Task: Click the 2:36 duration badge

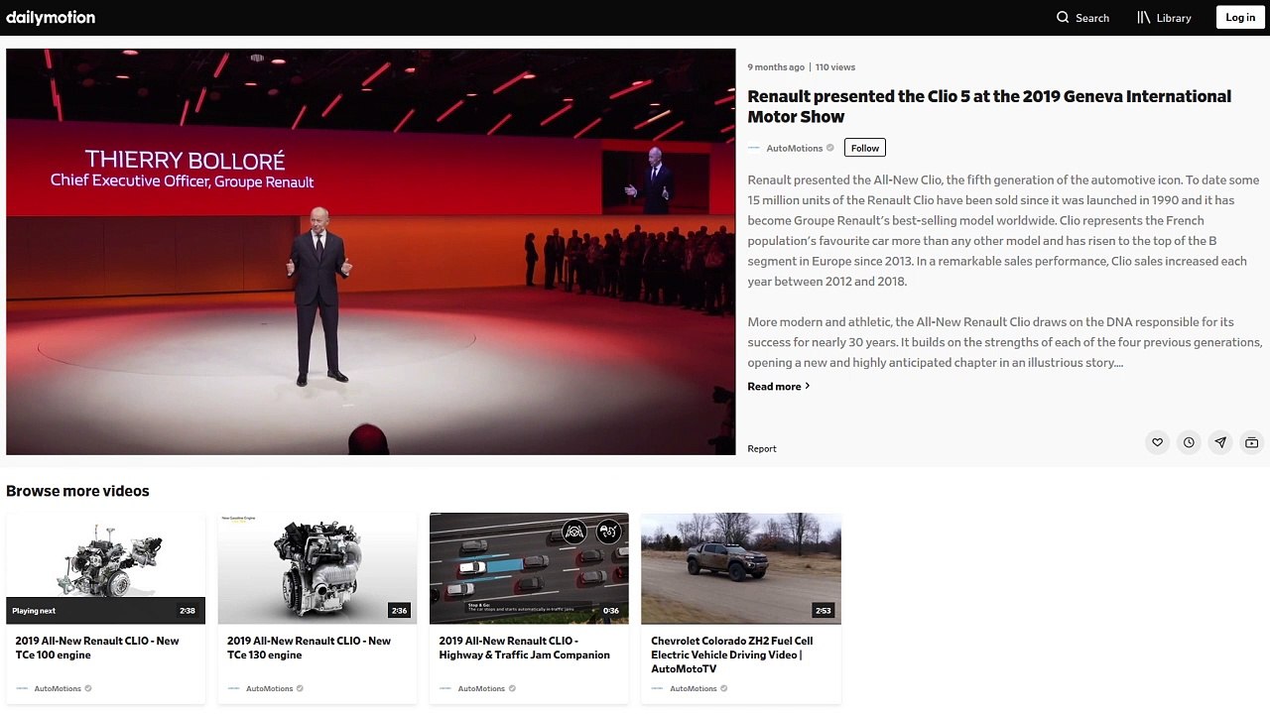Action: click(x=399, y=611)
